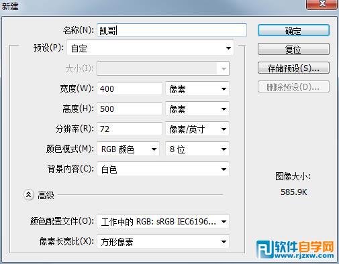
Task: Open the 像素长宽比 dropdown showing 方形像素
Action: point(163,241)
